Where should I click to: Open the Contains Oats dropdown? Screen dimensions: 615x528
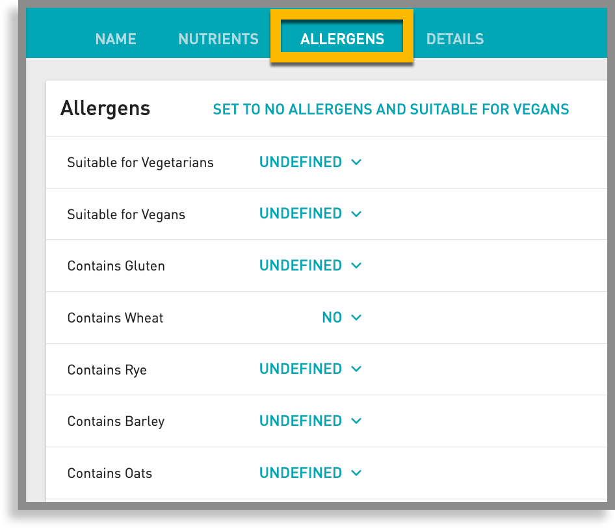310,473
